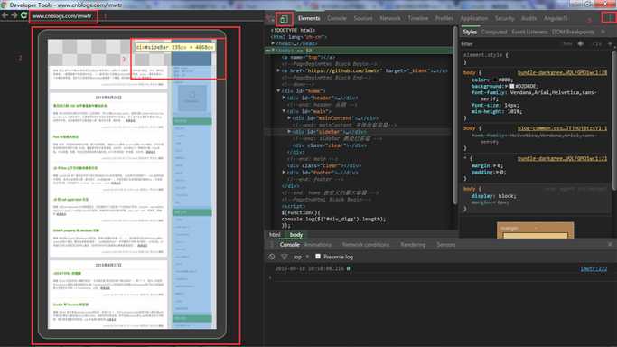The image size is (617, 347).
Task: Open the drawer three-dot menu
Action: (272, 245)
